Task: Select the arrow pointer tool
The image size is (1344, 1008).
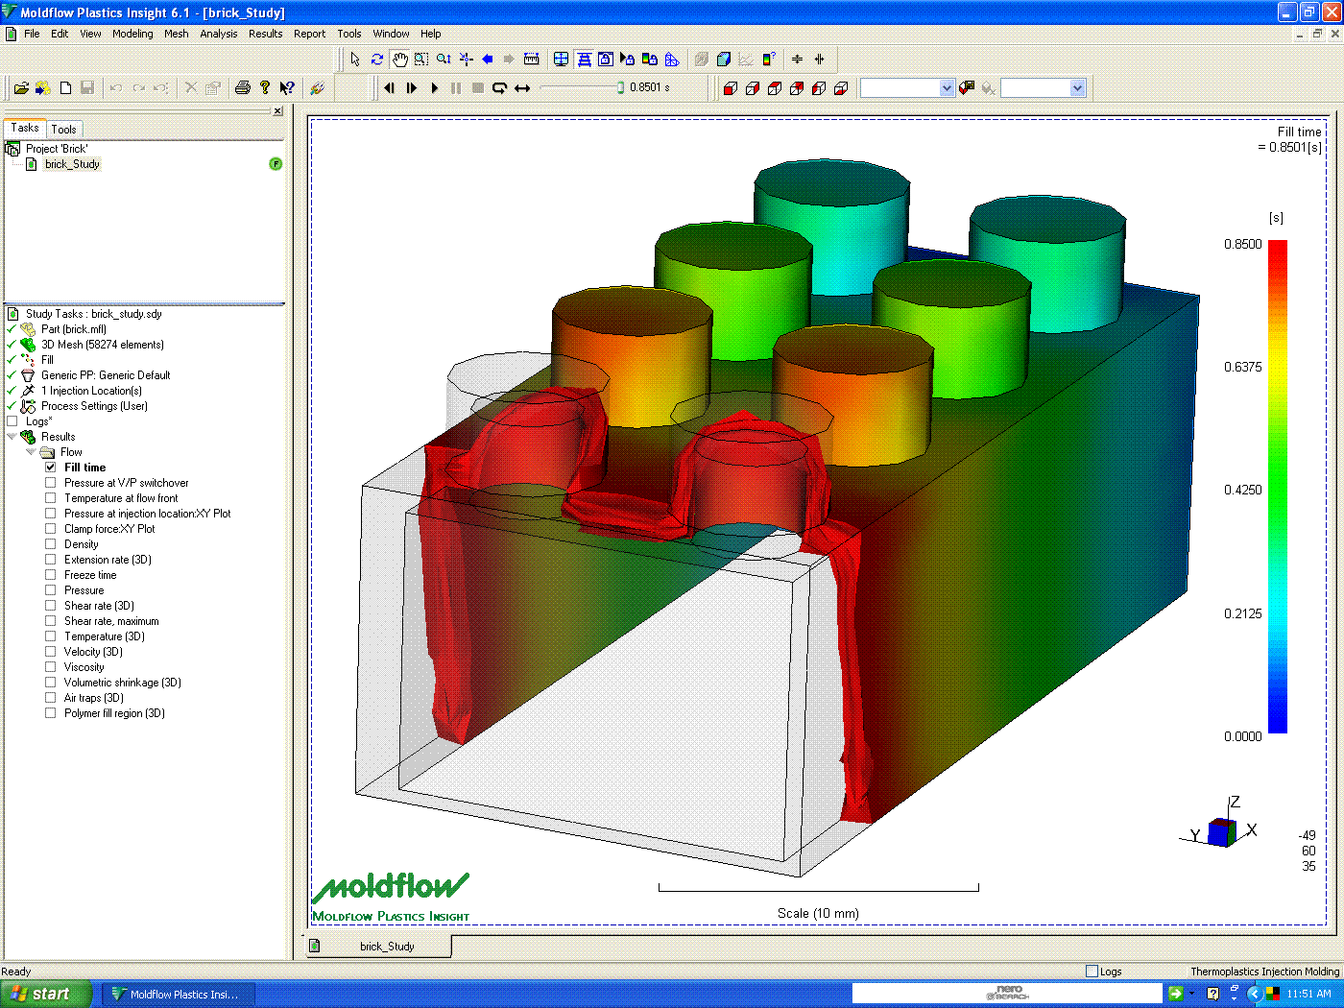Action: [x=355, y=60]
